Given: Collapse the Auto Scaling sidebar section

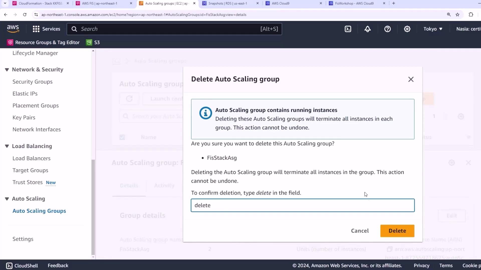Looking at the screenshot, I should (7, 199).
